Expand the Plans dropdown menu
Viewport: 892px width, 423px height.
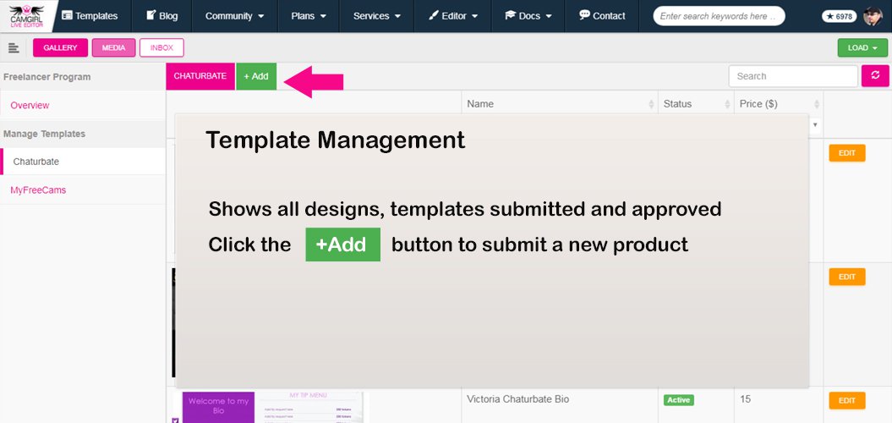tap(309, 16)
